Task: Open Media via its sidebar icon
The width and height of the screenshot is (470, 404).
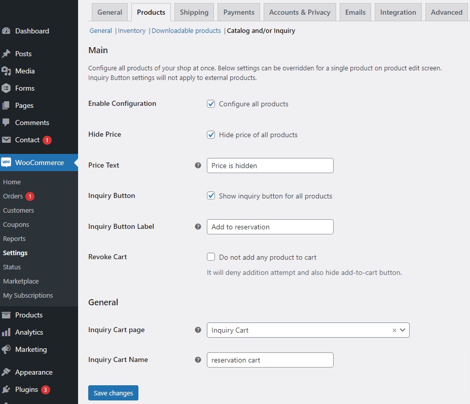Action: click(x=6, y=71)
